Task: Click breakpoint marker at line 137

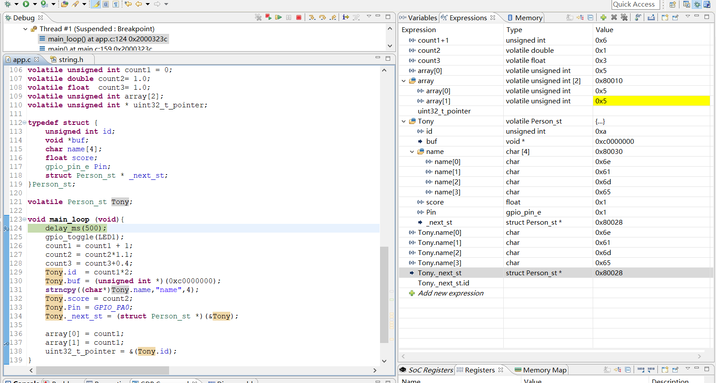Action: (x=6, y=343)
